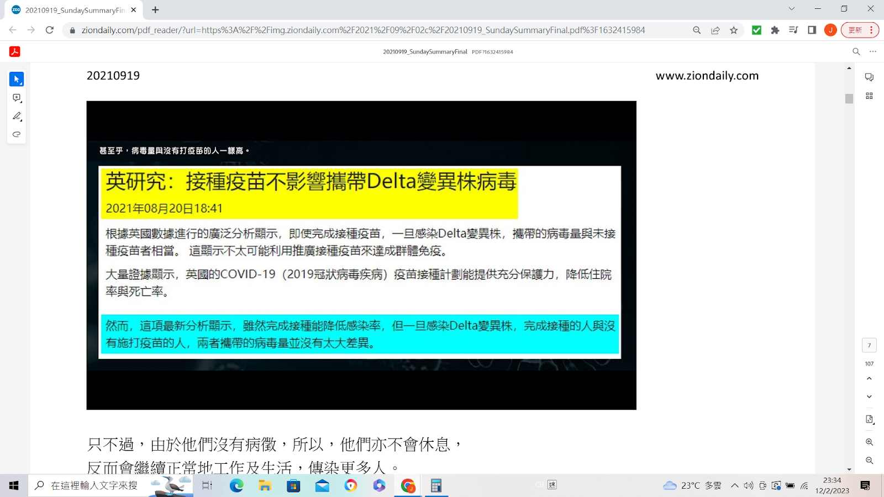The image size is (884, 497).
Task: Click the Adobe Acrobat logo icon
Action: (15, 51)
